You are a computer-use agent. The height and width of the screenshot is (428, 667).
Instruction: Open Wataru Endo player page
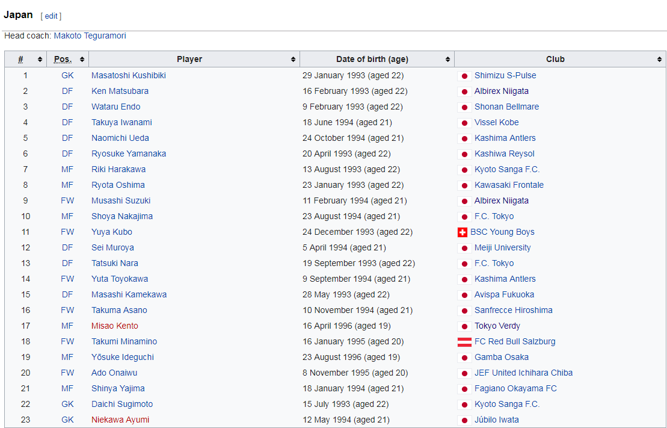[115, 107]
